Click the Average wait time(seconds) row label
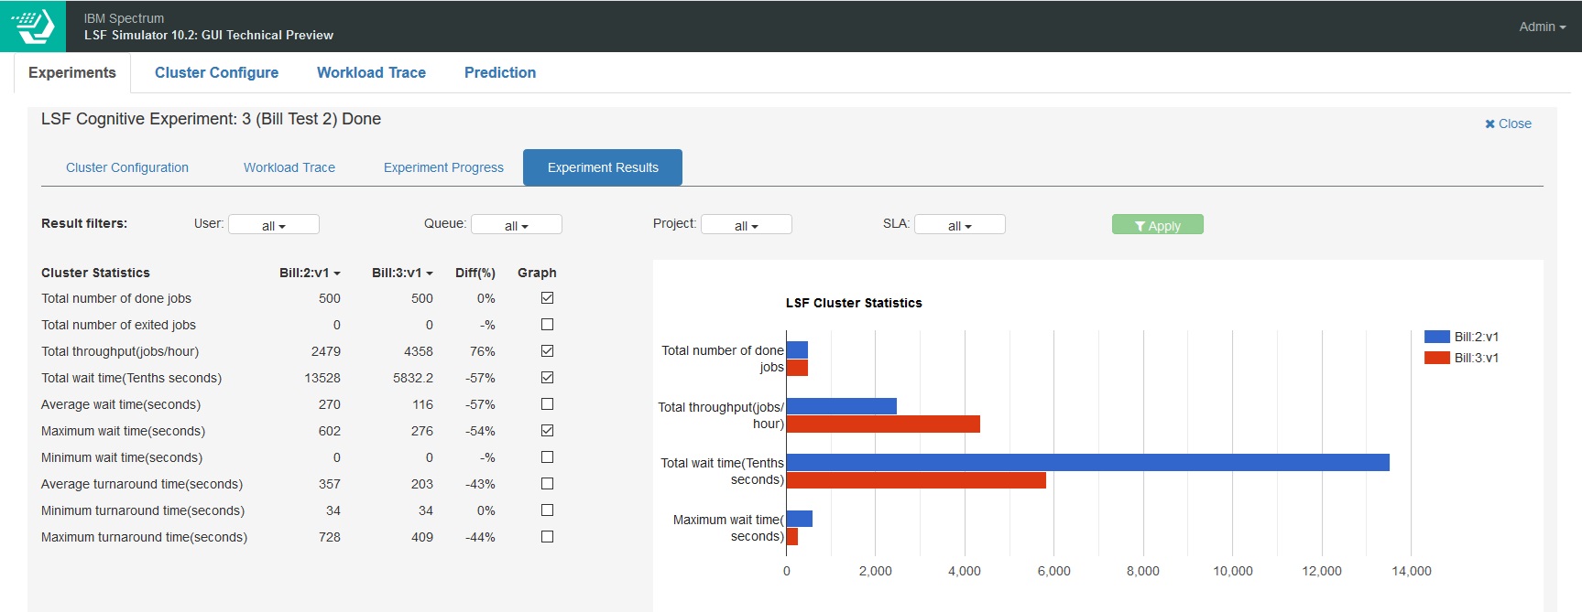This screenshot has width=1582, height=612. click(x=121, y=404)
